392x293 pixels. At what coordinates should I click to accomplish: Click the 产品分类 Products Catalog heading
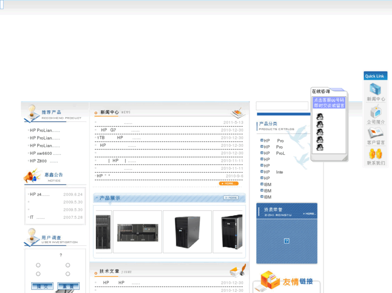[276, 126]
